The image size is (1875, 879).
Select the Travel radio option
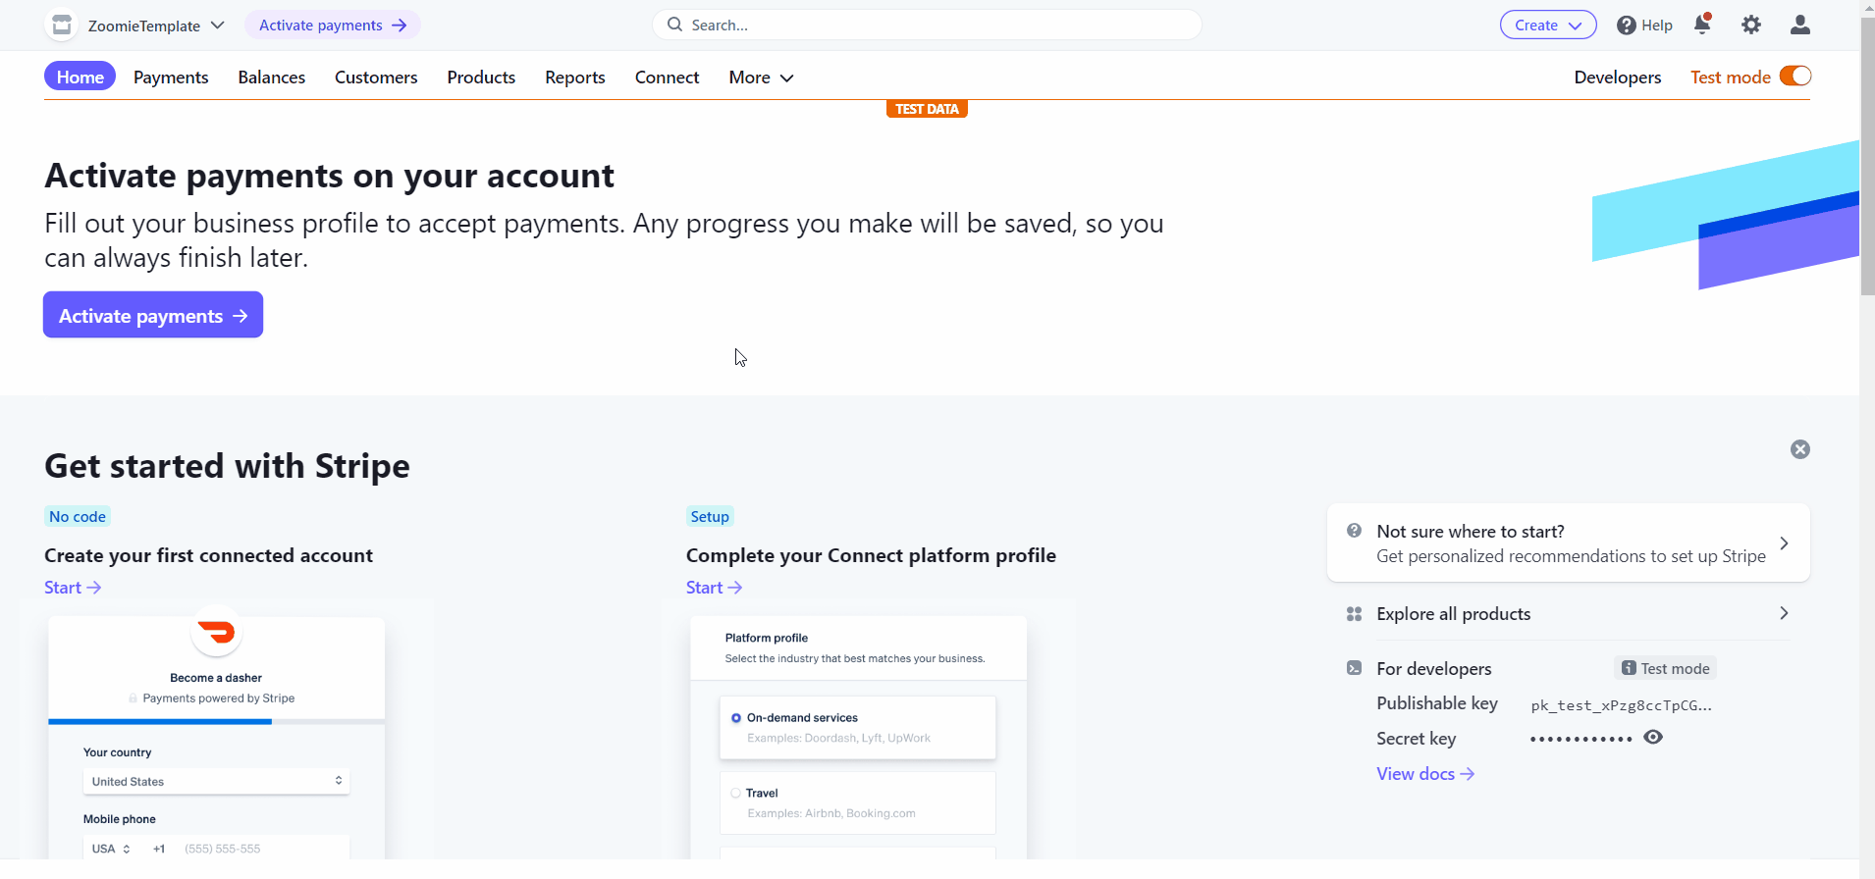(x=735, y=794)
